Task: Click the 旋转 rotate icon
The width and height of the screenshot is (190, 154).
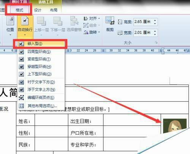Action: pyautogui.click(x=86, y=32)
